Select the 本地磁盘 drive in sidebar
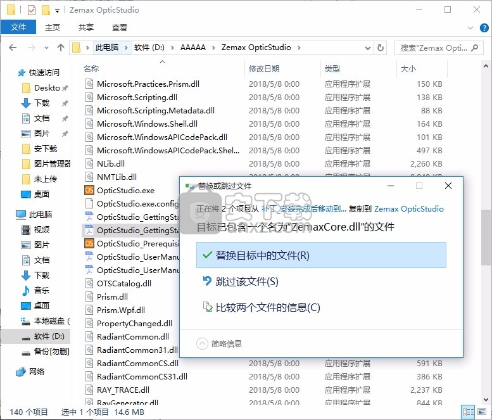Image resolution: width=492 pixels, height=420 pixels. 49,321
